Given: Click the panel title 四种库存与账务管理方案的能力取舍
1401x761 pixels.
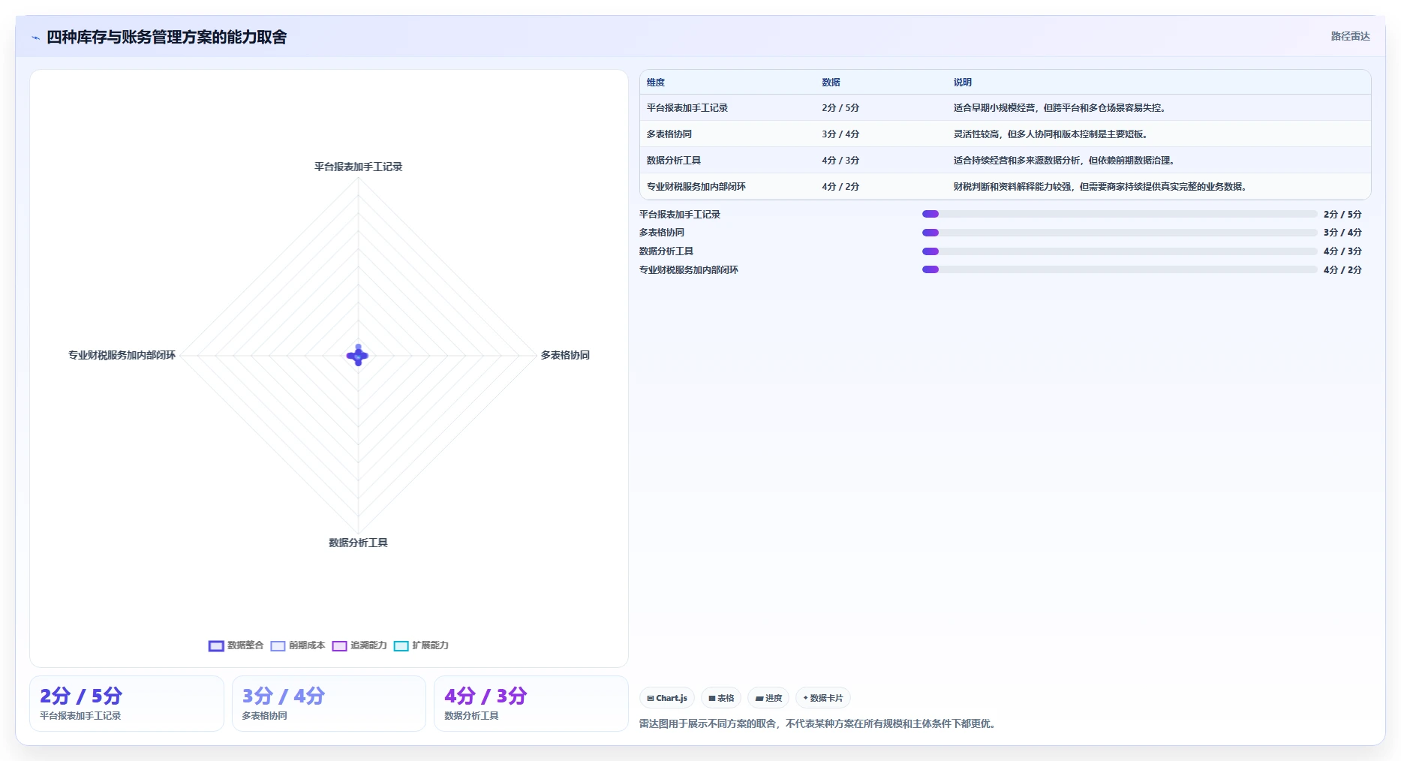Looking at the screenshot, I should [167, 38].
